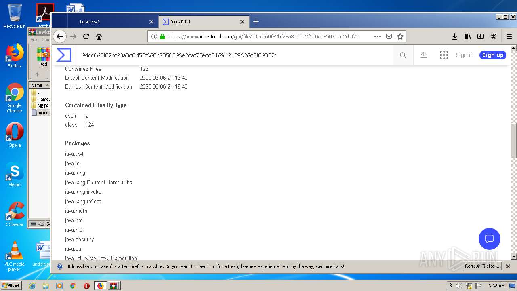Click the Refresh Firefox button
The image size is (517, 291).
click(x=482, y=266)
